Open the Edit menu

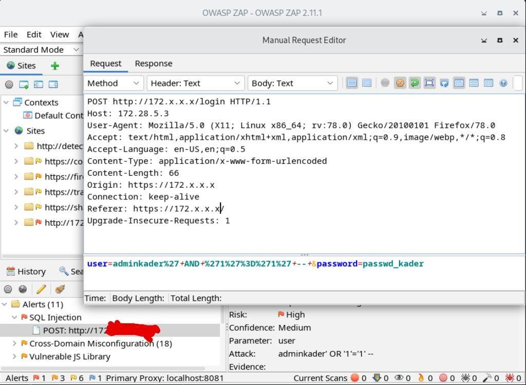(34, 34)
